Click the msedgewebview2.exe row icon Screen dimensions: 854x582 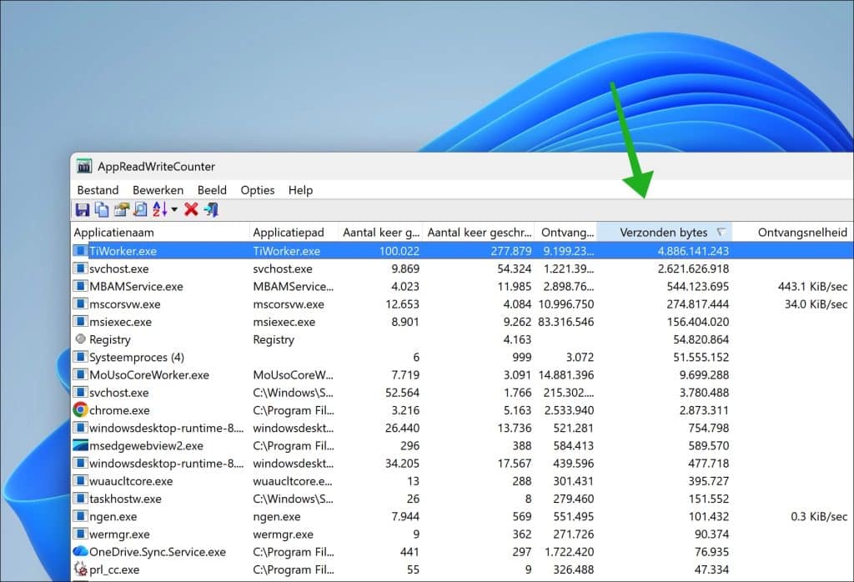click(x=80, y=445)
